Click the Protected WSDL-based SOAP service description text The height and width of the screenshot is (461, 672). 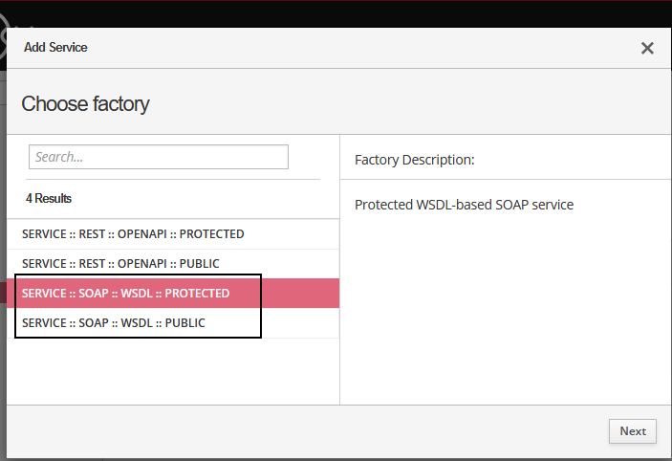(464, 205)
